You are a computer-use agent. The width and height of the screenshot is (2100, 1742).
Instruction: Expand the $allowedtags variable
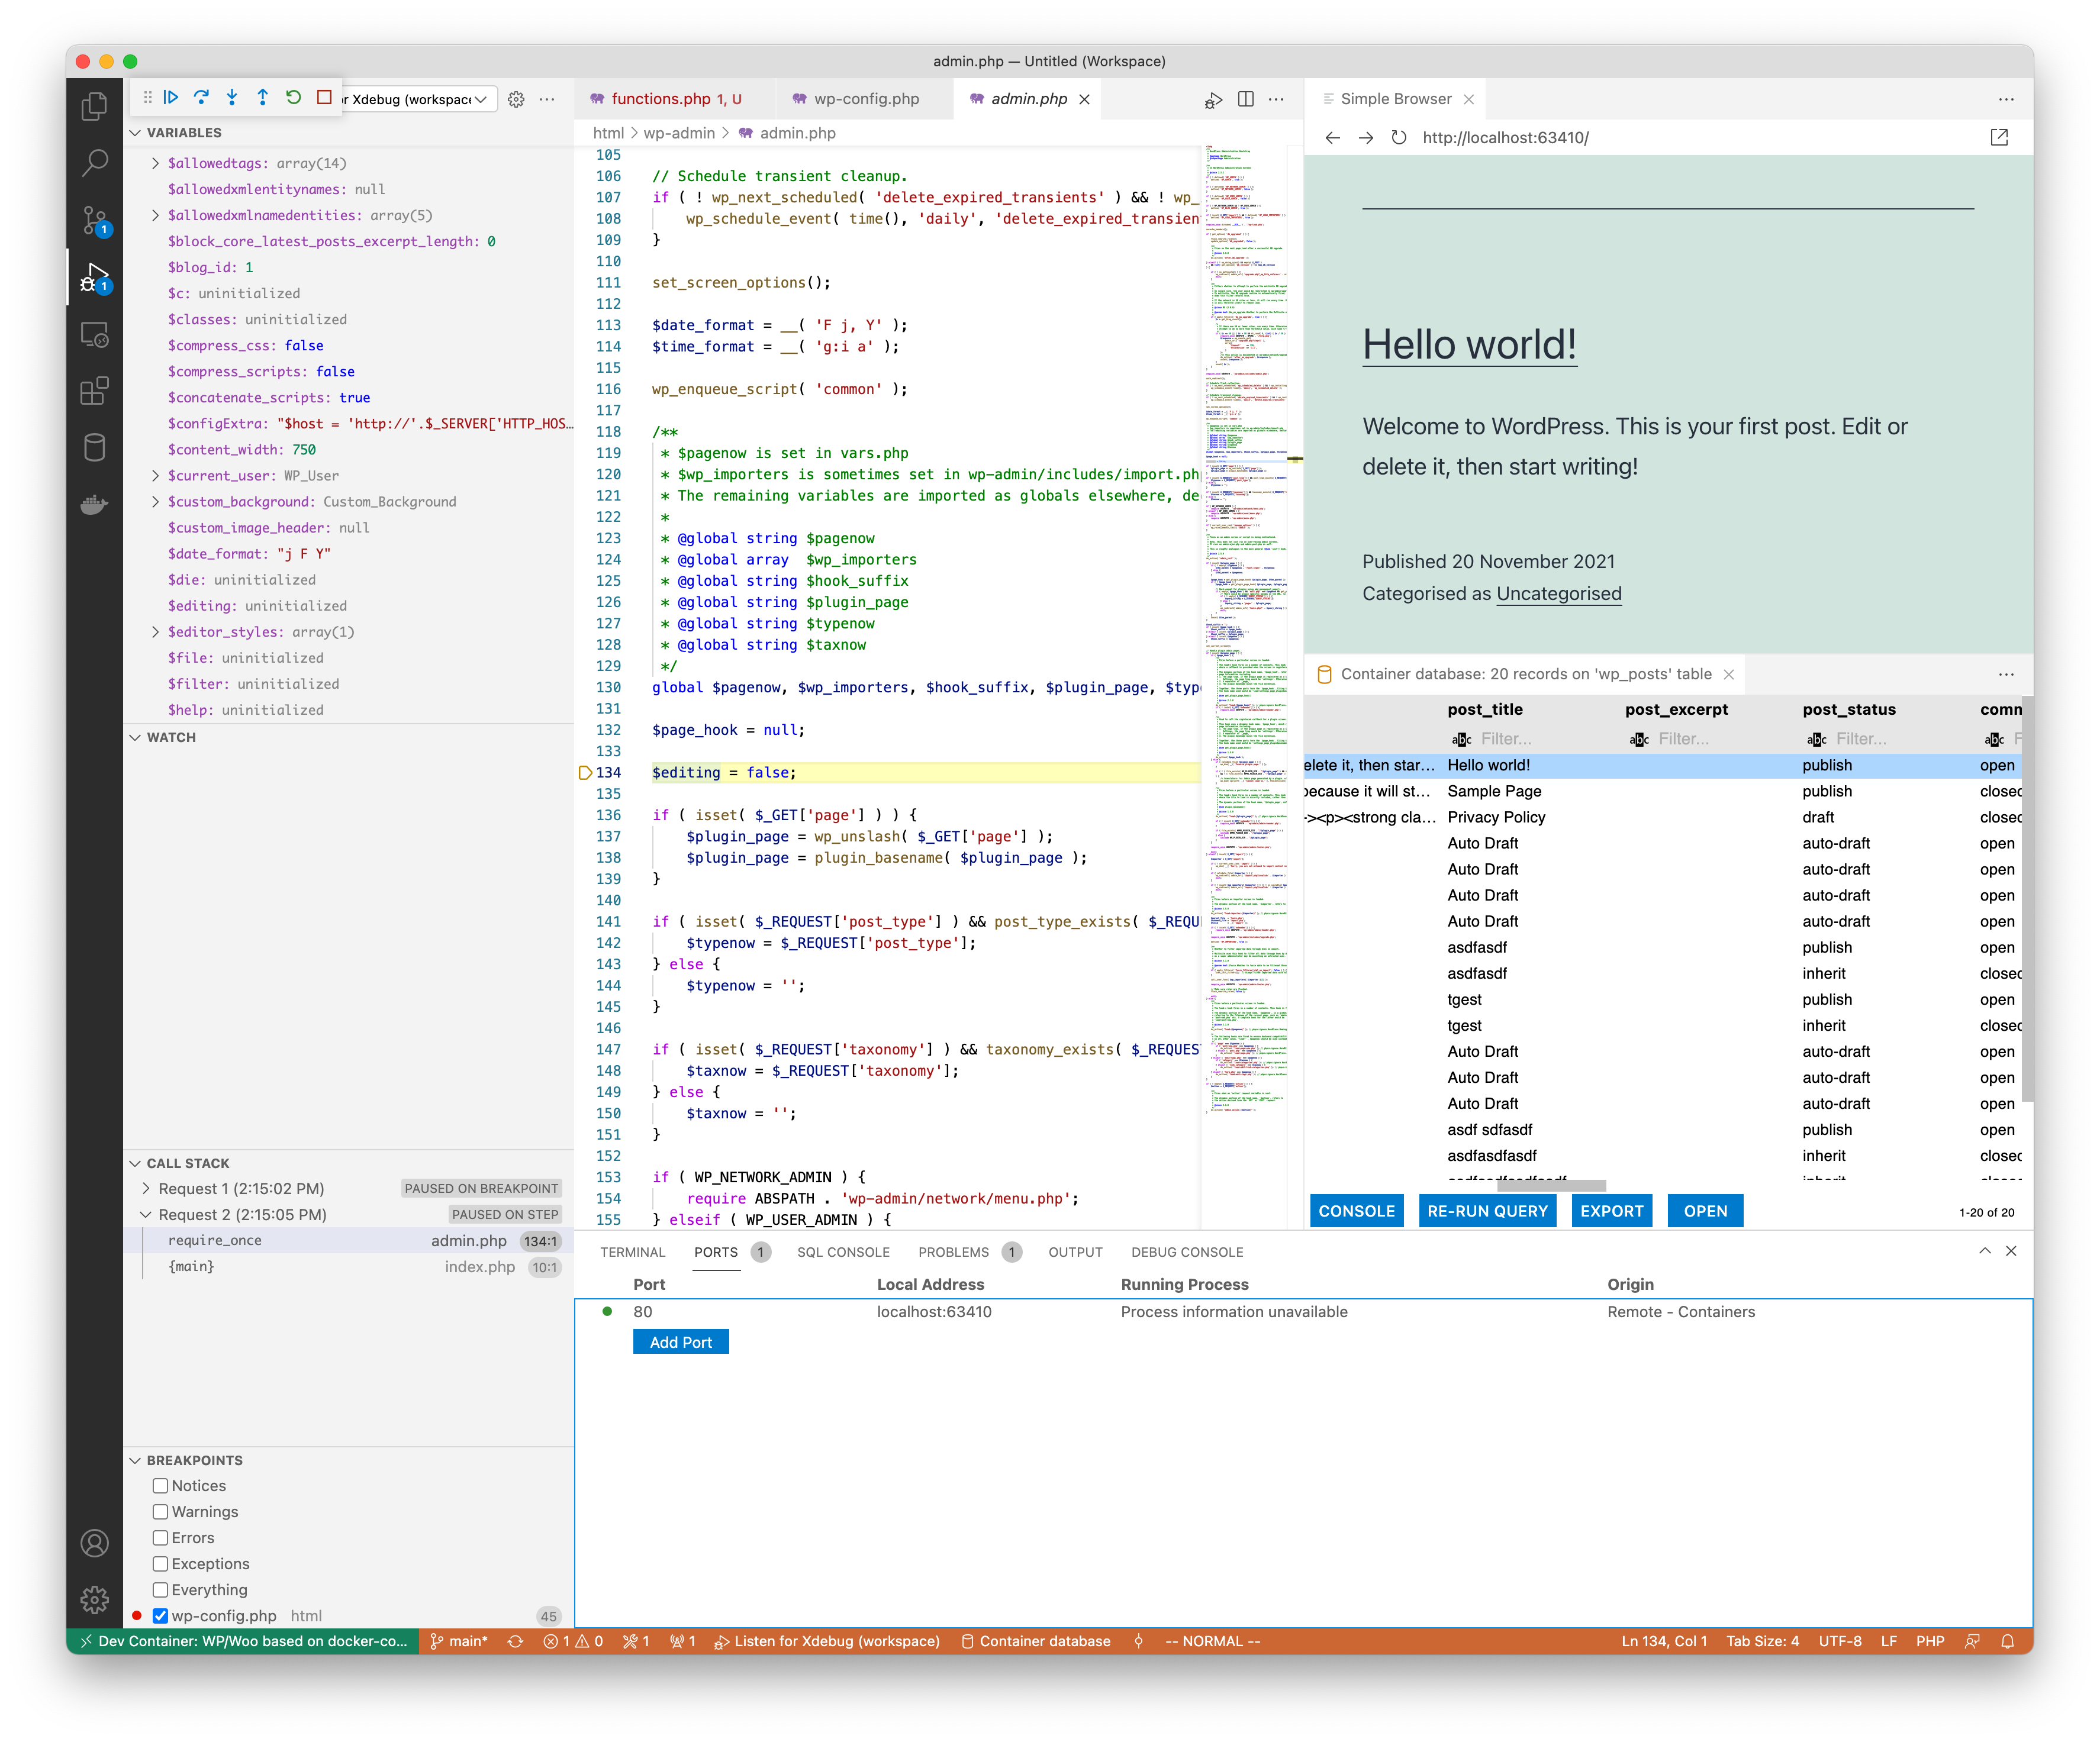(155, 163)
